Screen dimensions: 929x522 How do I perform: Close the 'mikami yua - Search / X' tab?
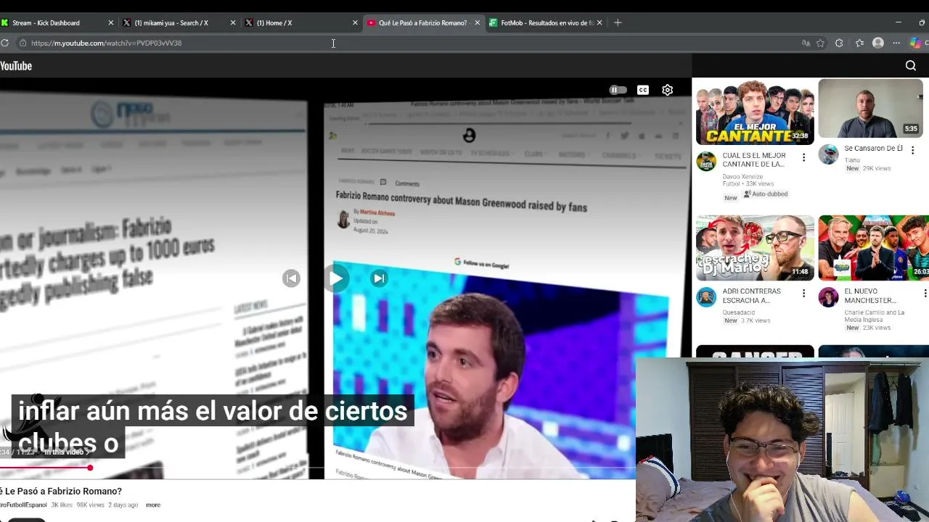232,22
